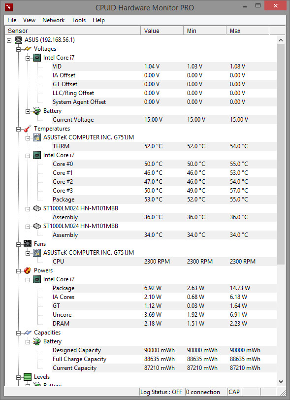Click the vertical scrollbar thumb

(x=281, y=154)
